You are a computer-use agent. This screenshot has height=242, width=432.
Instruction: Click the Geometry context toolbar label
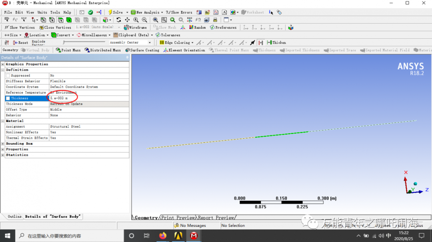[10, 50]
